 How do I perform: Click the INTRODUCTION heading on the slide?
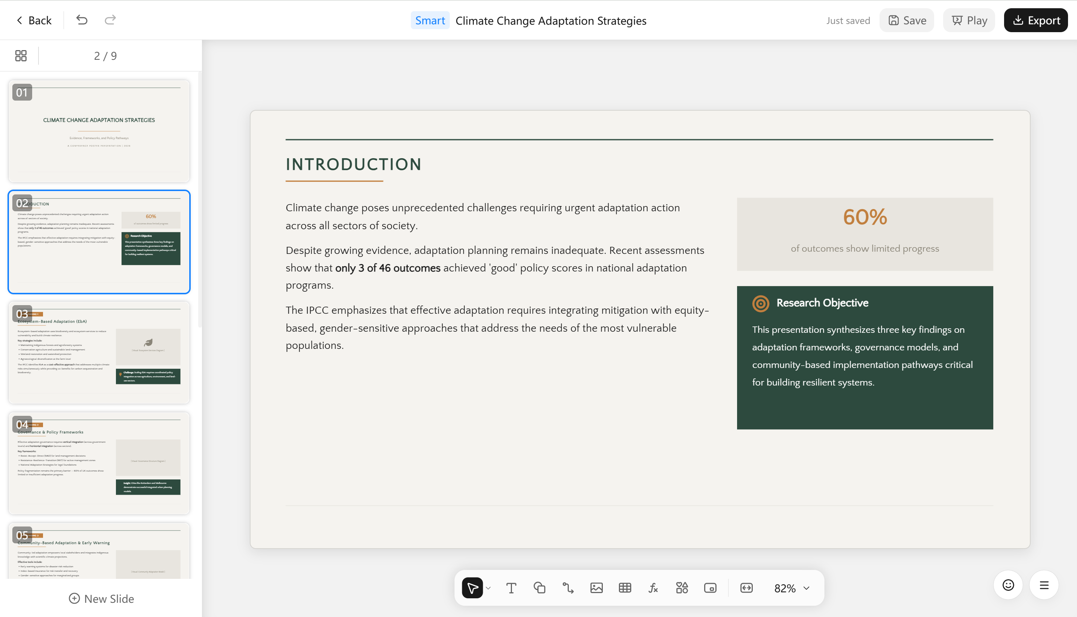(x=353, y=165)
